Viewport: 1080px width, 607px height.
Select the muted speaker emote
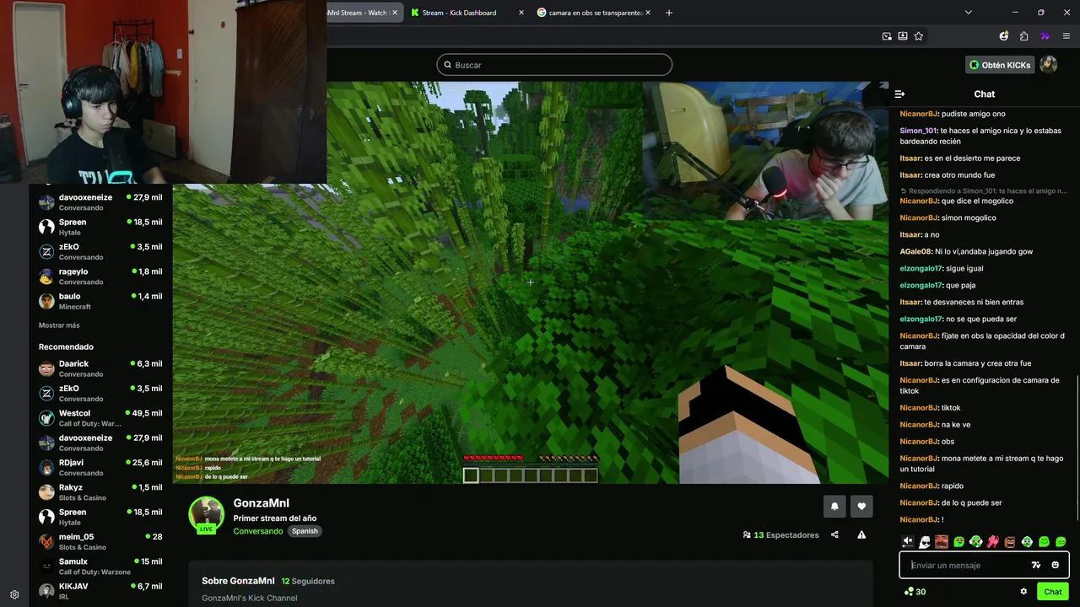pyautogui.click(x=908, y=542)
